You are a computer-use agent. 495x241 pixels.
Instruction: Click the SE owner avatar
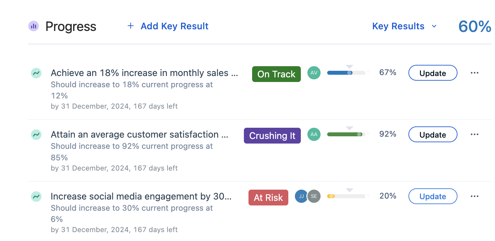314,196
